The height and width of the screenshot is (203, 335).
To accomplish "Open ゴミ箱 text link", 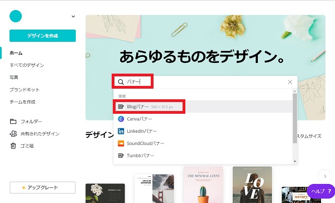I will pos(27,146).
